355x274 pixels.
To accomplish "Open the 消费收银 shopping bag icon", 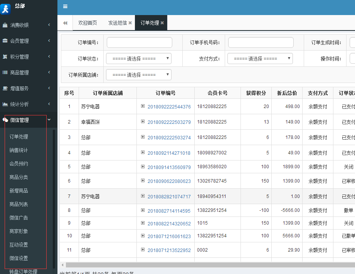I will (x=5, y=25).
